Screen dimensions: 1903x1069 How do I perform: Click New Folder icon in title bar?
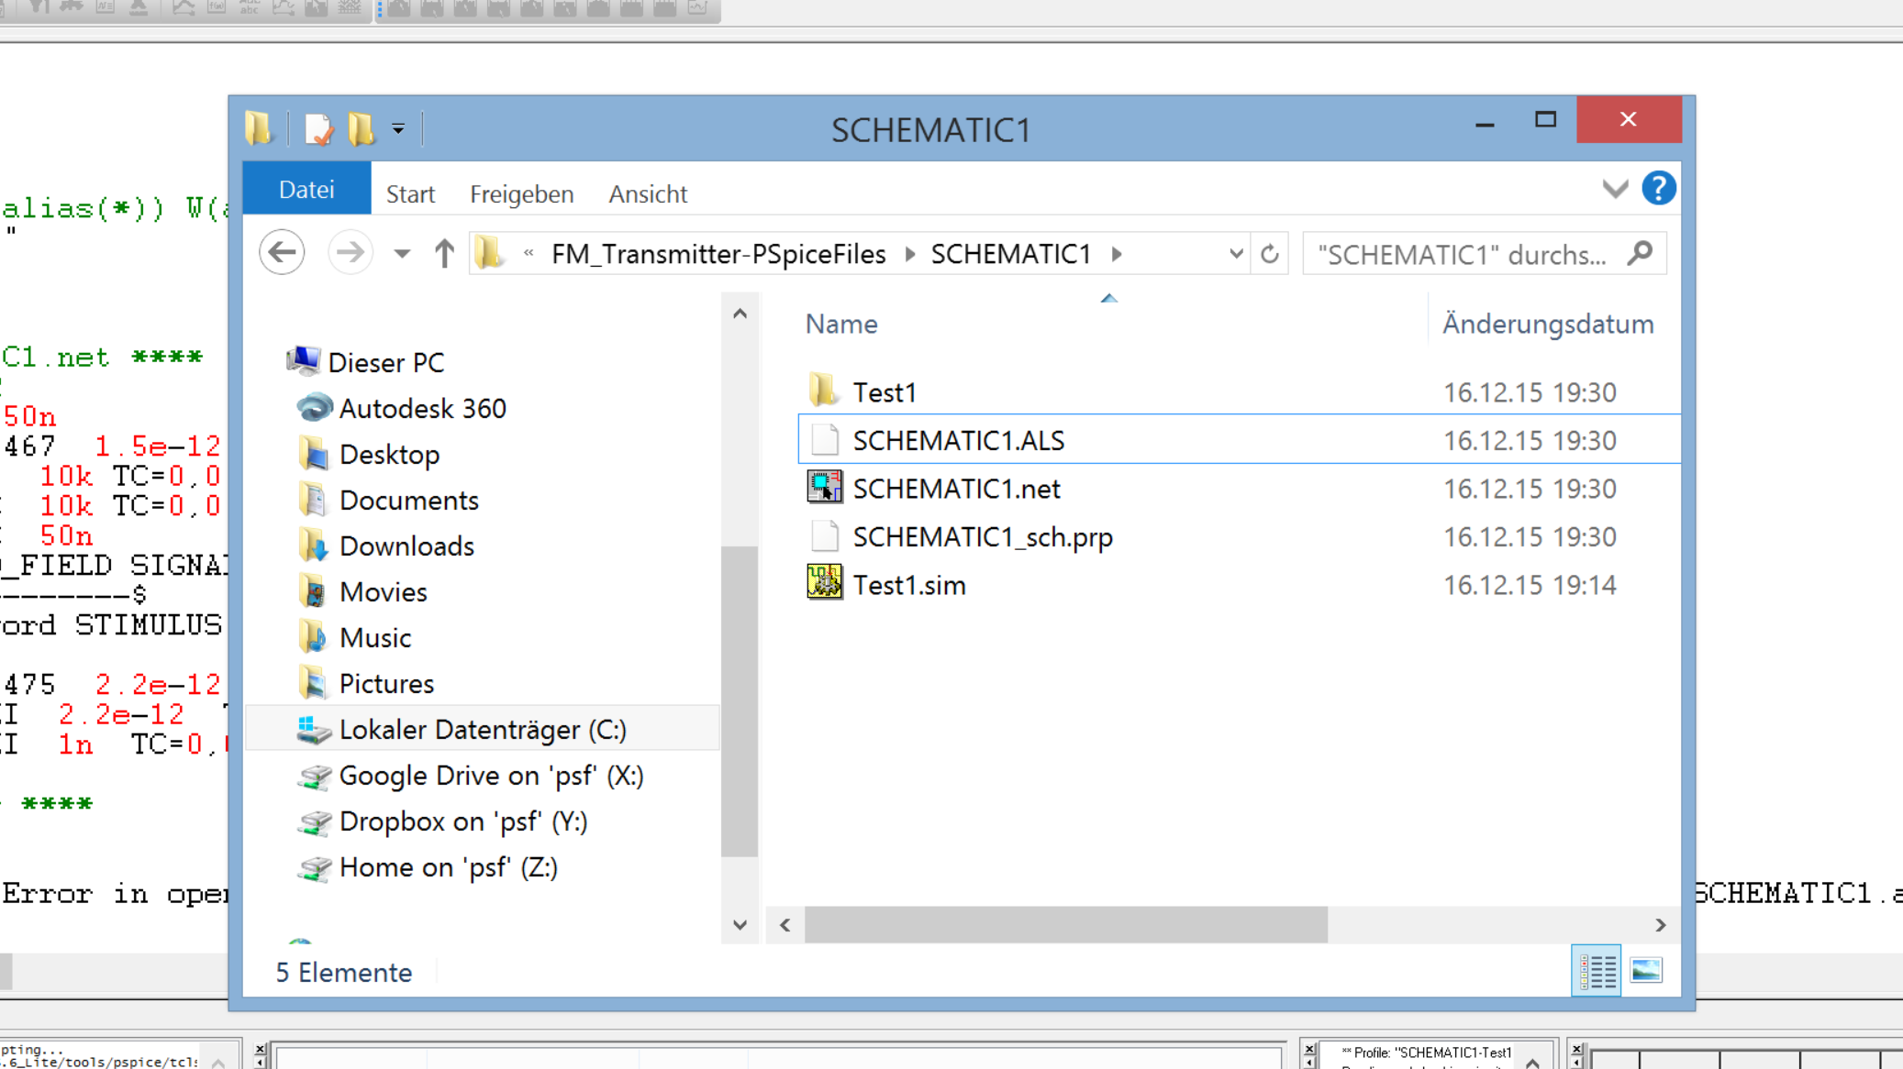coord(362,129)
